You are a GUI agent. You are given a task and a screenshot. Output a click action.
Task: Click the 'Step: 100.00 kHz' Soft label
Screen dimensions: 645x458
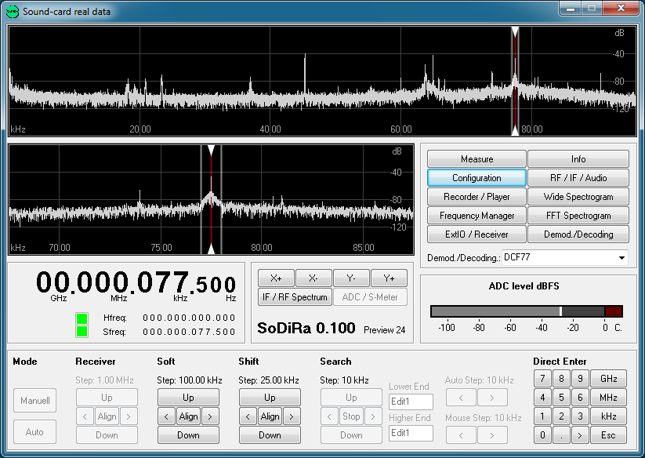coord(189,380)
